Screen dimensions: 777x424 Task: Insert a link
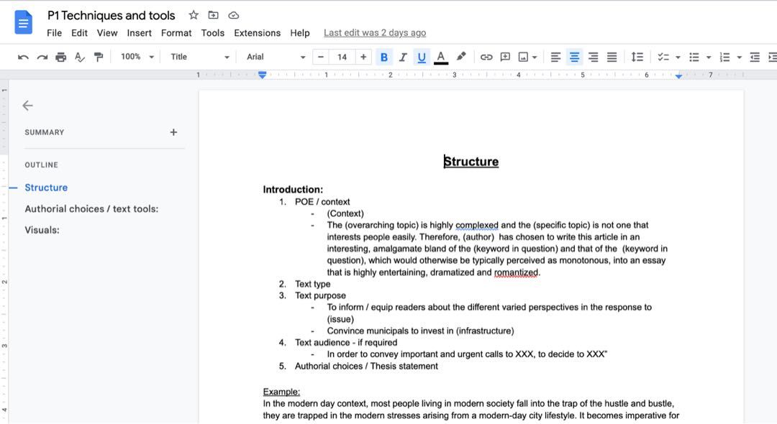point(486,56)
